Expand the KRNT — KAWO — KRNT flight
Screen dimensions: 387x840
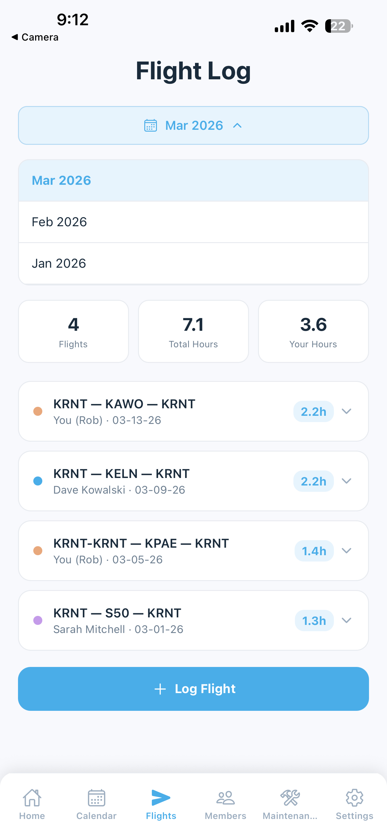346,411
